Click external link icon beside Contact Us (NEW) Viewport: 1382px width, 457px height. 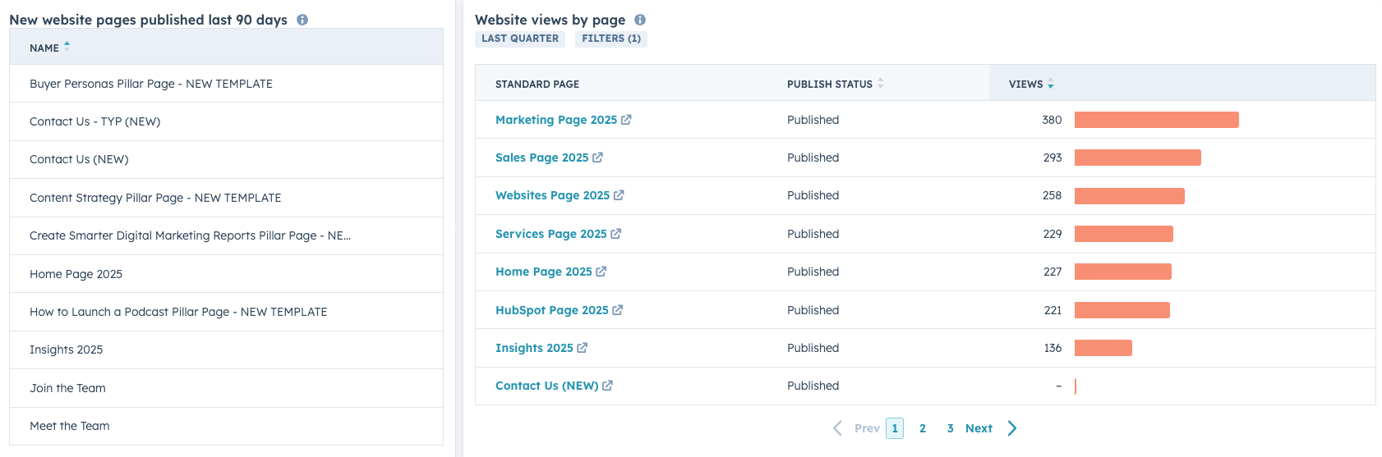[x=607, y=386]
